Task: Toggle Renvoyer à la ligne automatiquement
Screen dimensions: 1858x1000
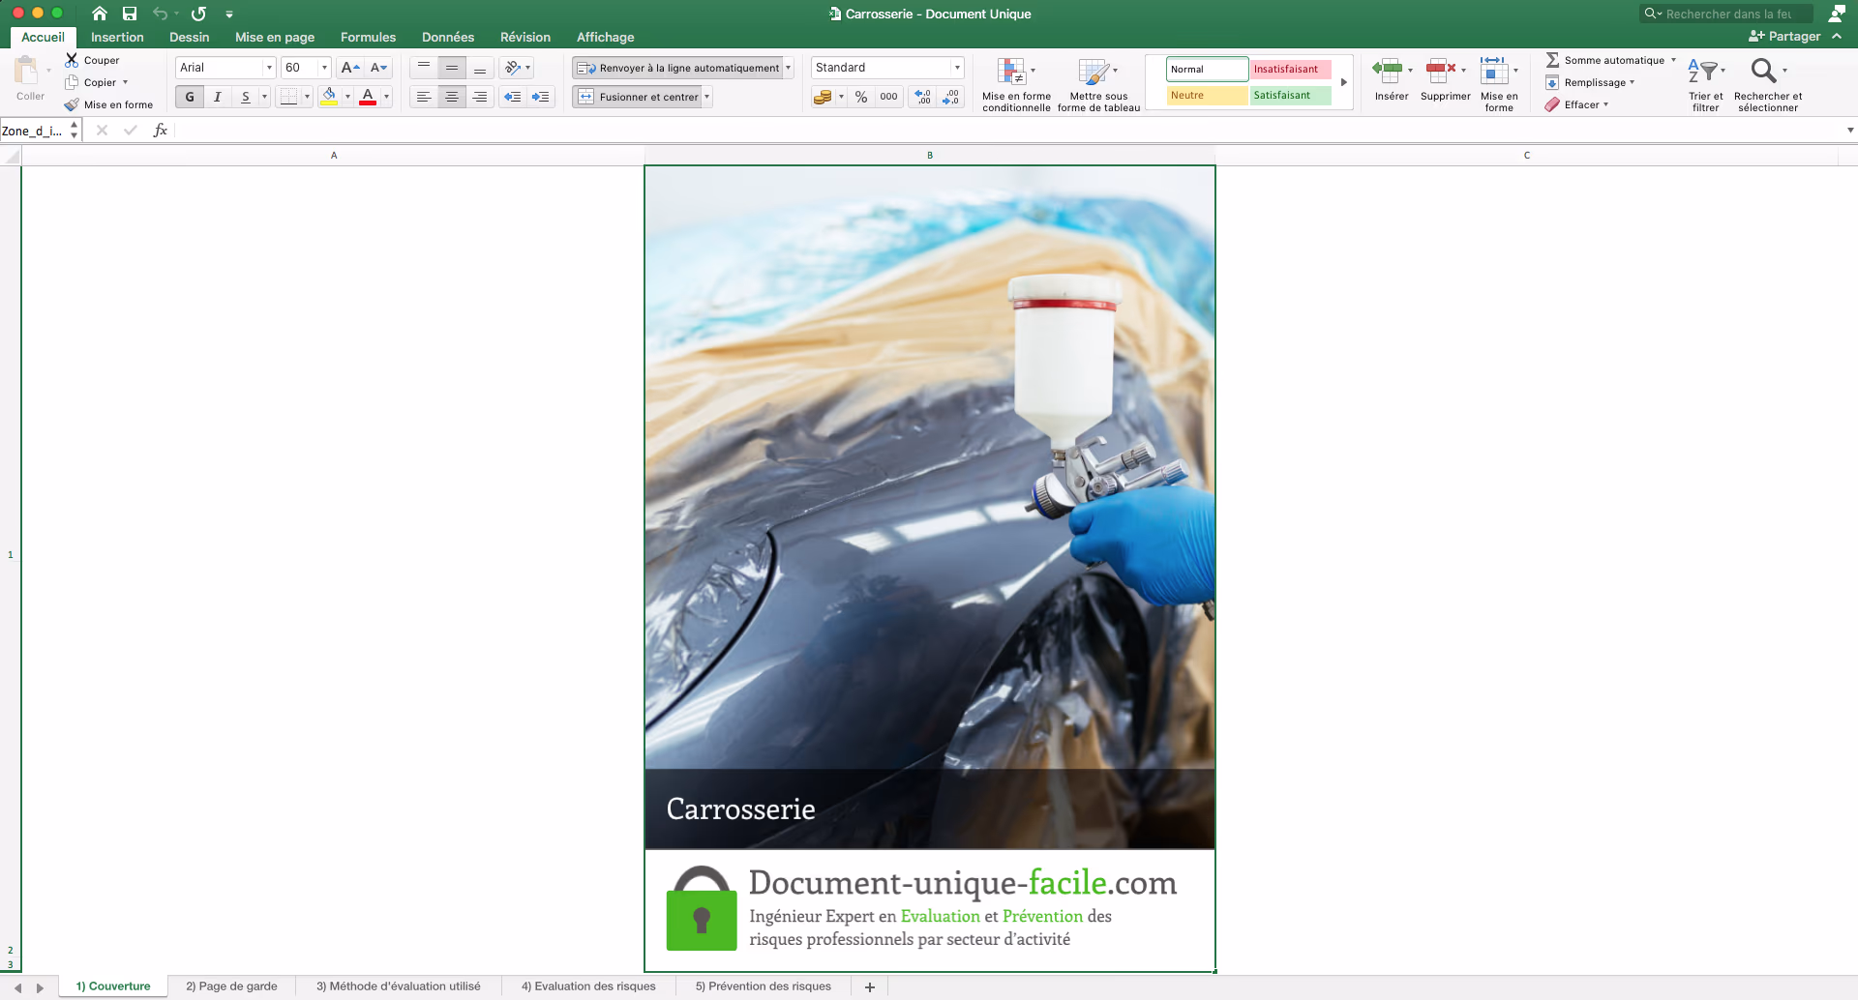Action: click(x=677, y=68)
